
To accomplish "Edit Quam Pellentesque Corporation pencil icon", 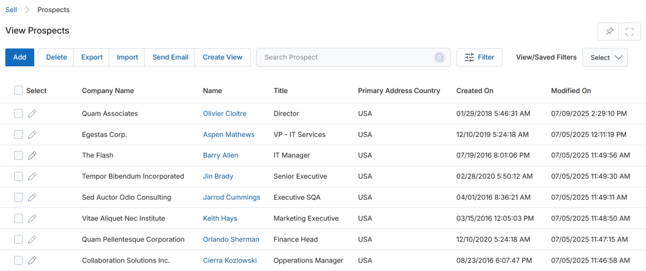I will 32,239.
